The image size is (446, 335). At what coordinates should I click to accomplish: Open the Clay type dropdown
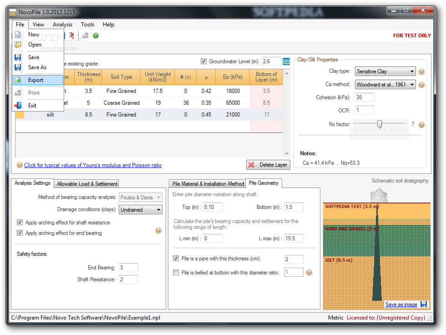tap(385, 71)
